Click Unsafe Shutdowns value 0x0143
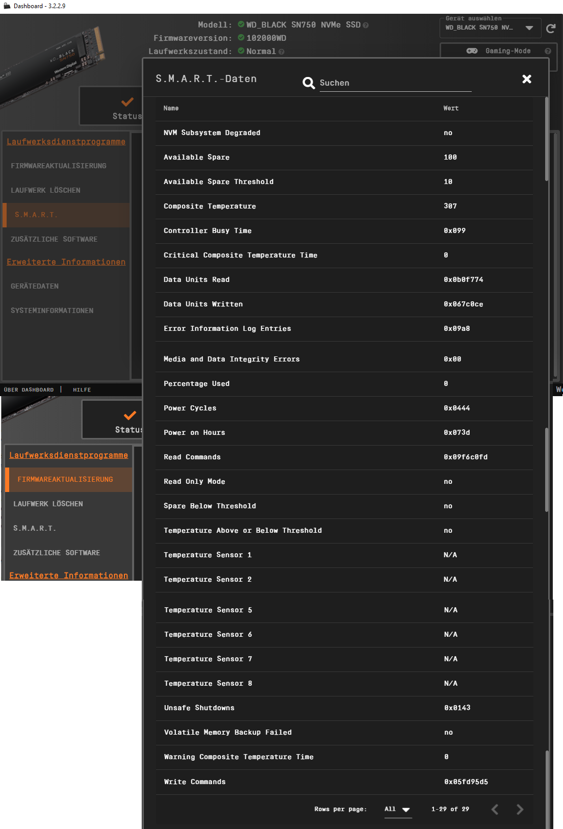The height and width of the screenshot is (829, 563). 457,708
